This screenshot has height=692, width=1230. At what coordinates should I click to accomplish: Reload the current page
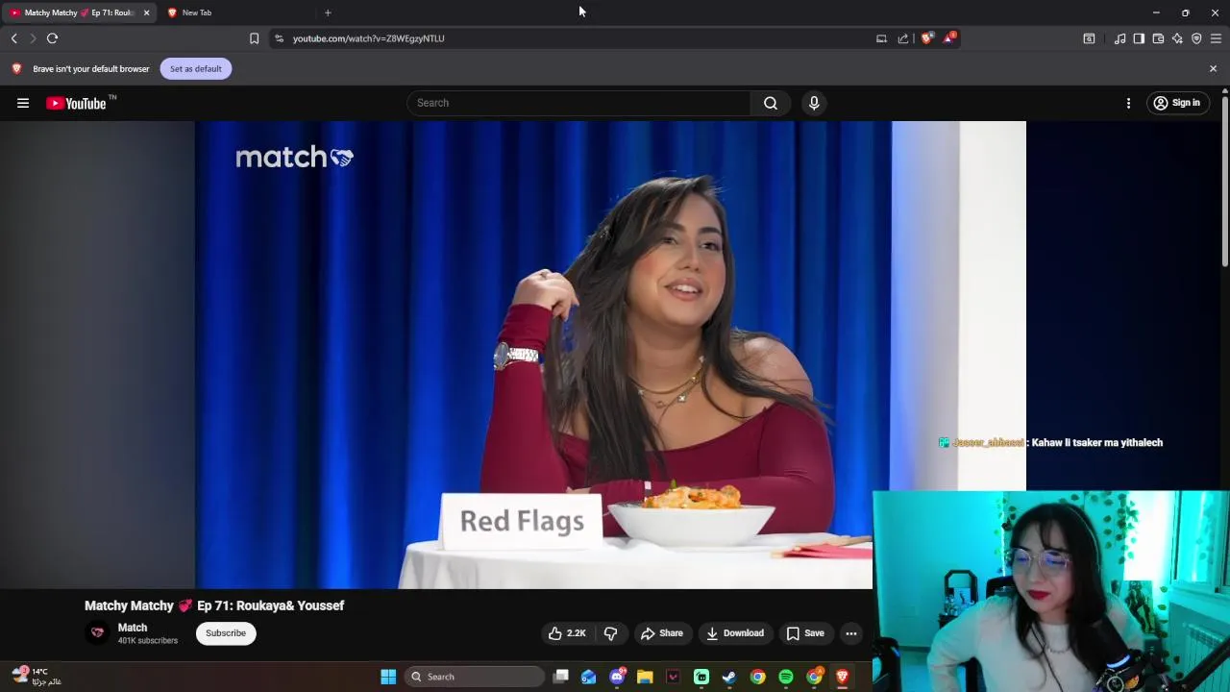point(52,38)
